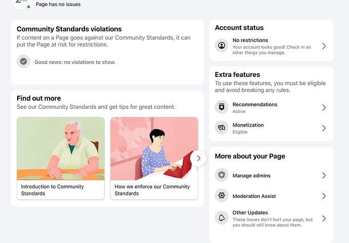349x243 pixels.
Task: Click the Recommendations star badge icon
Action: click(x=222, y=107)
